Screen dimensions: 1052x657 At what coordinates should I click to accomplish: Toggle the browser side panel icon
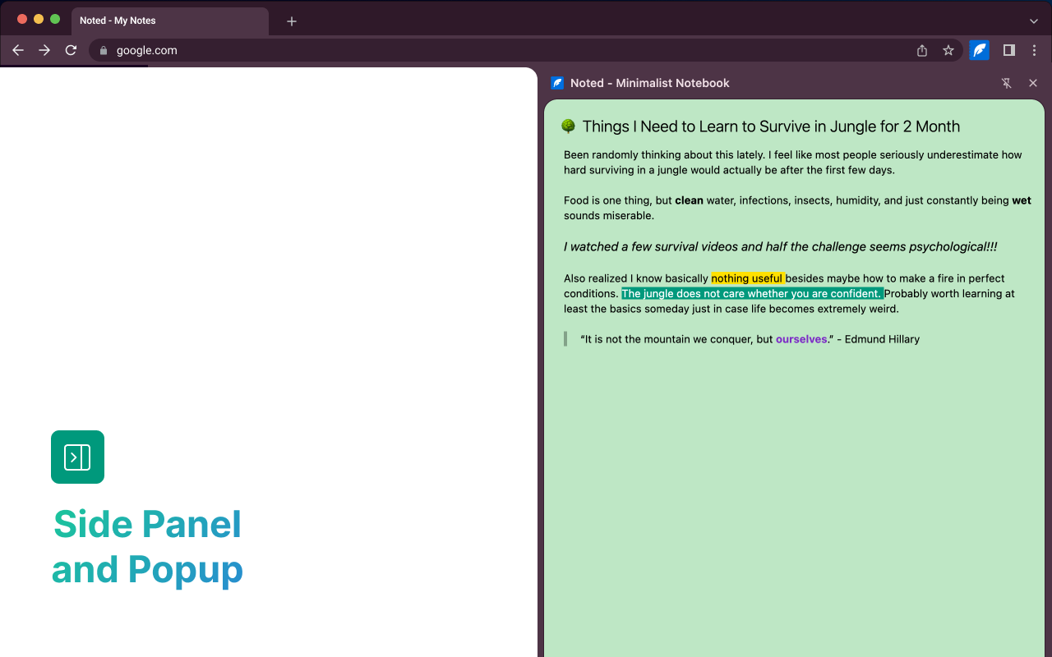pos(1008,50)
